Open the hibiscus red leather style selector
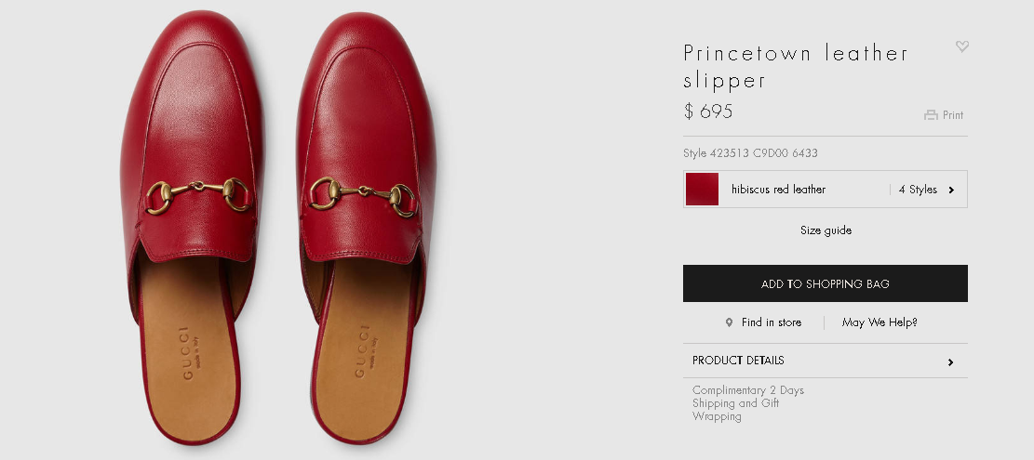Image resolution: width=1034 pixels, height=460 pixels. (825, 190)
